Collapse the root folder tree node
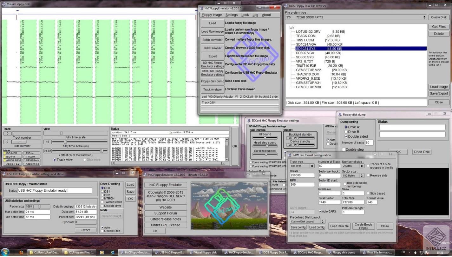Image resolution: width=452 pixels, height=257 pixels. pos(291,27)
